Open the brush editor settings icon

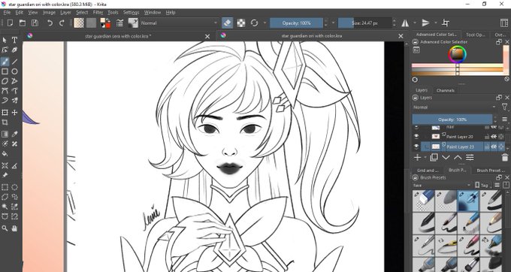tap(120, 23)
